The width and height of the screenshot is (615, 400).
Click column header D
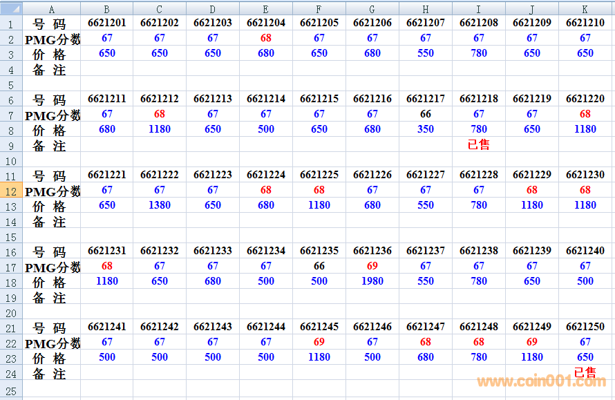coord(213,8)
